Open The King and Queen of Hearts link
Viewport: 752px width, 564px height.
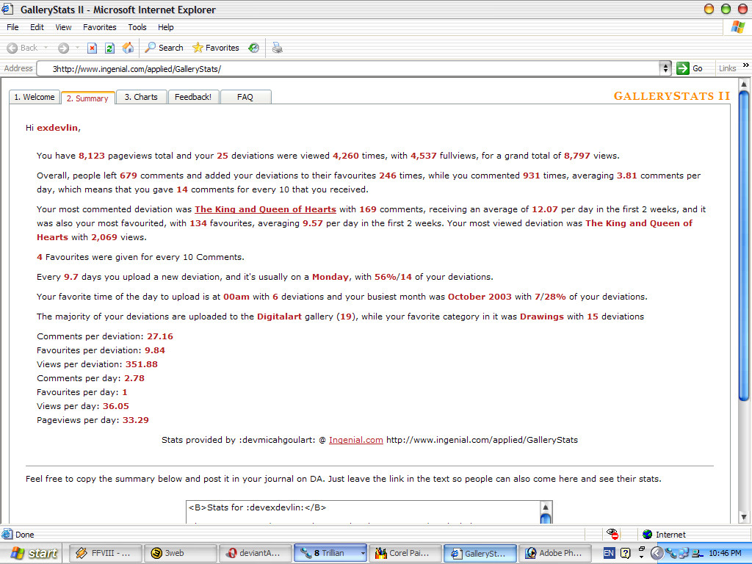tap(265, 209)
